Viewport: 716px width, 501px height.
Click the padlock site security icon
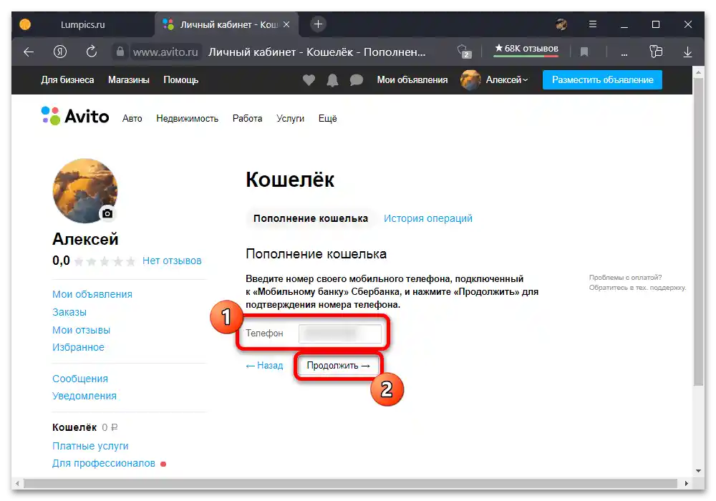(x=120, y=52)
